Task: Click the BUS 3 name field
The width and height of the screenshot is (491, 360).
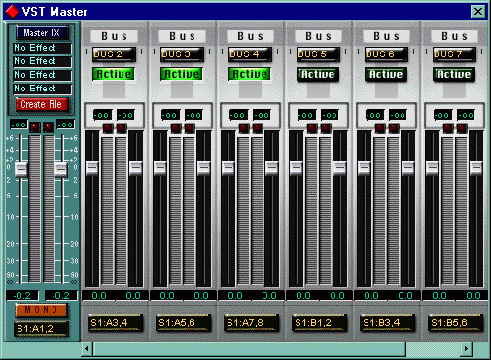Action: coord(182,54)
